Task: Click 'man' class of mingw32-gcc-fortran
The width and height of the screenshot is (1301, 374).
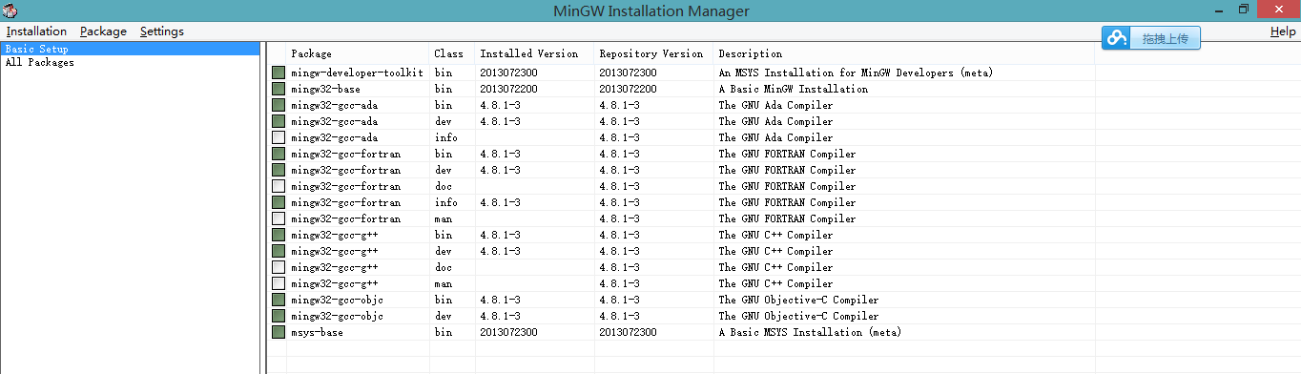Action: (443, 218)
